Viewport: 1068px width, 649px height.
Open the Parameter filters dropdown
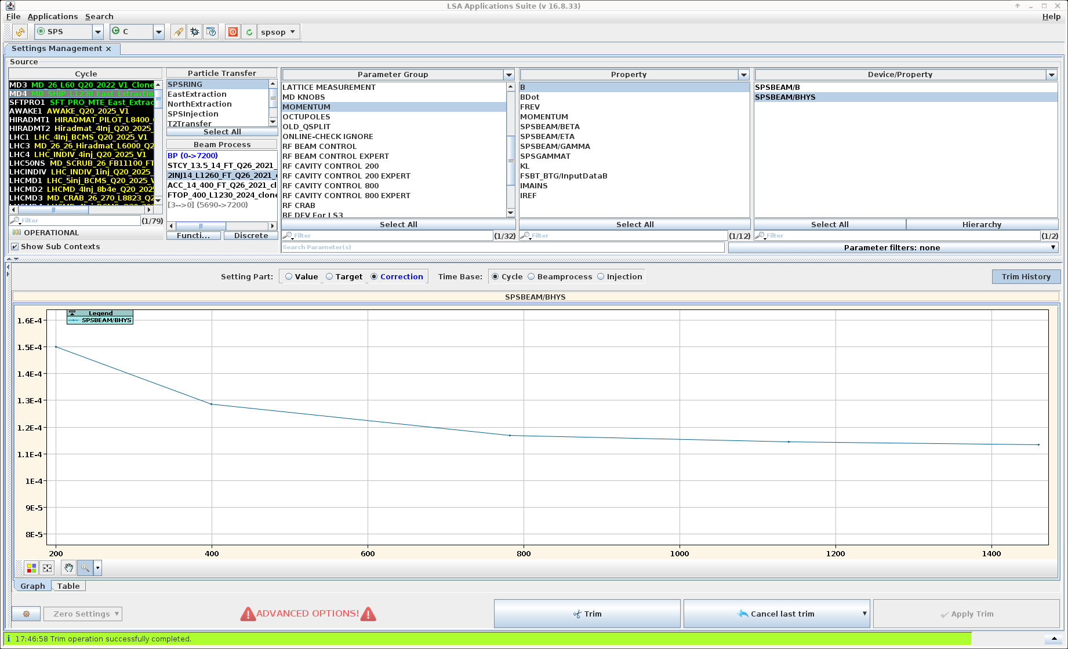point(893,248)
